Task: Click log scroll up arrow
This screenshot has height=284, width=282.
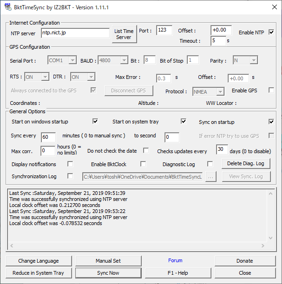Action: click(270, 194)
